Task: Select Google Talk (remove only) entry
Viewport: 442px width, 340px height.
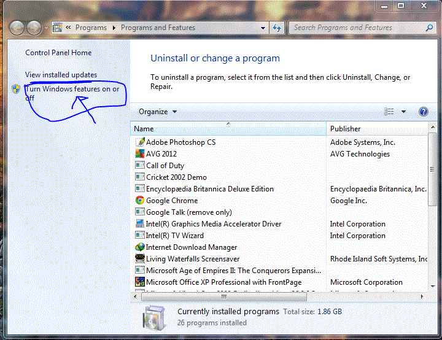Action: [189, 212]
